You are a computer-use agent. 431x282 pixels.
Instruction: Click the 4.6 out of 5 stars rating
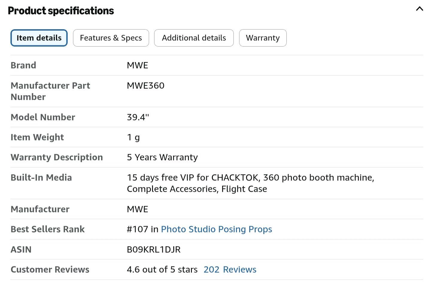coord(162,269)
